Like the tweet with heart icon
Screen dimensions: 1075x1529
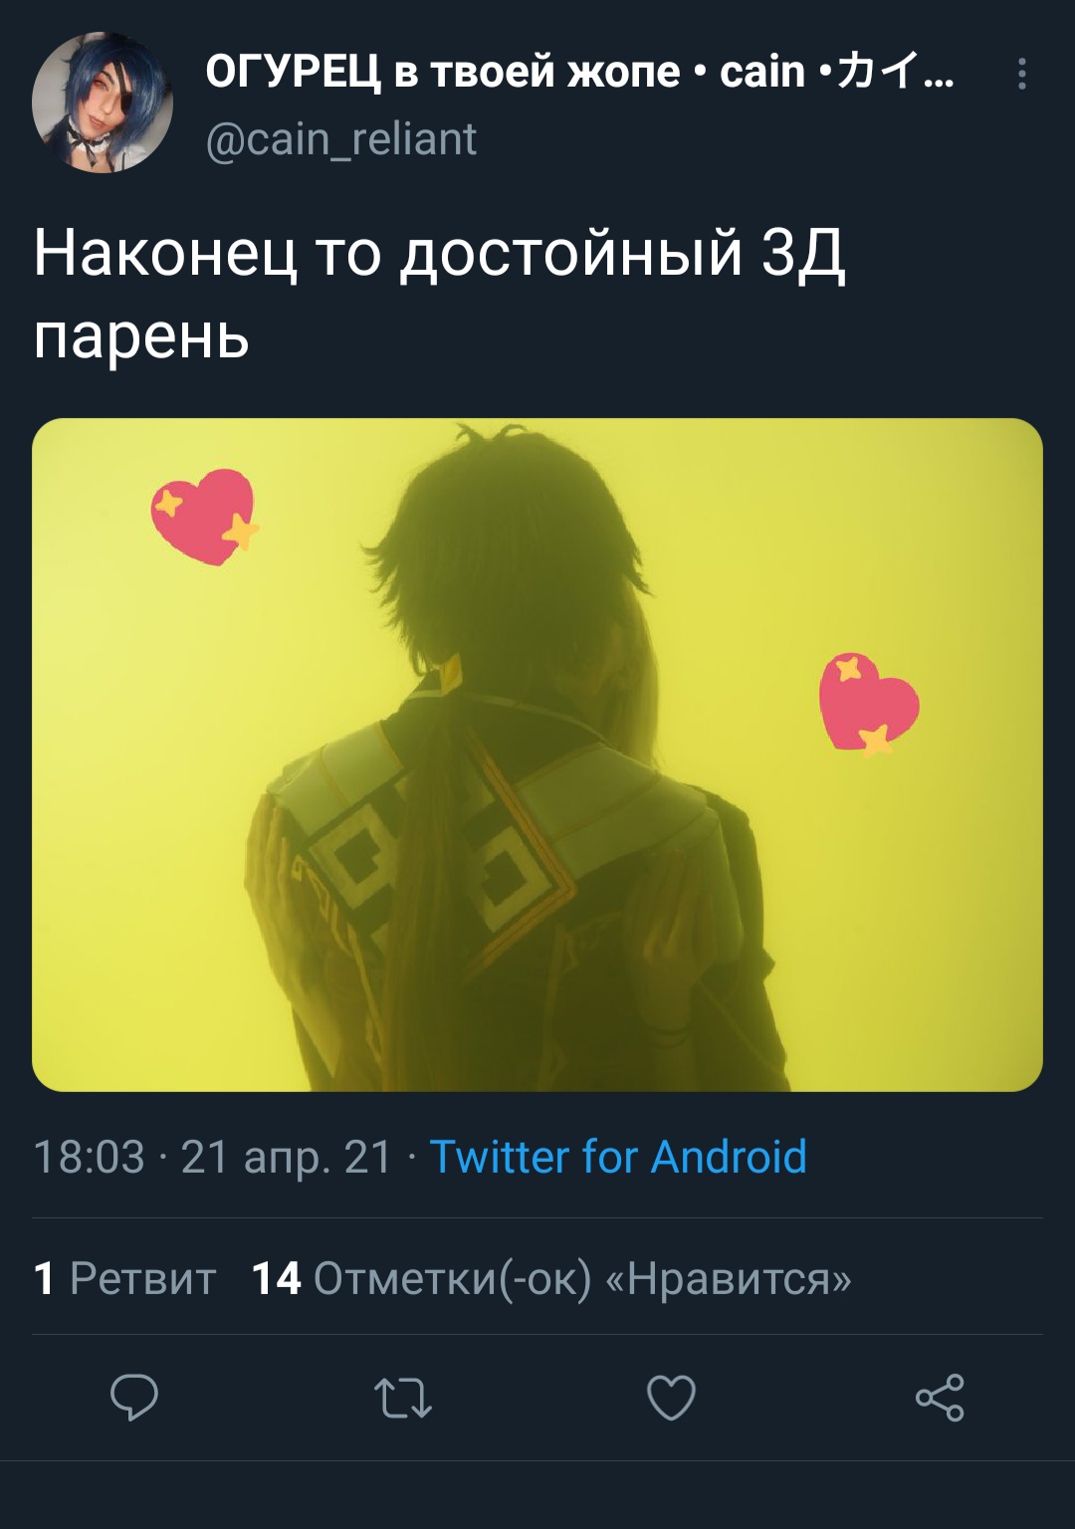pyautogui.click(x=671, y=1398)
